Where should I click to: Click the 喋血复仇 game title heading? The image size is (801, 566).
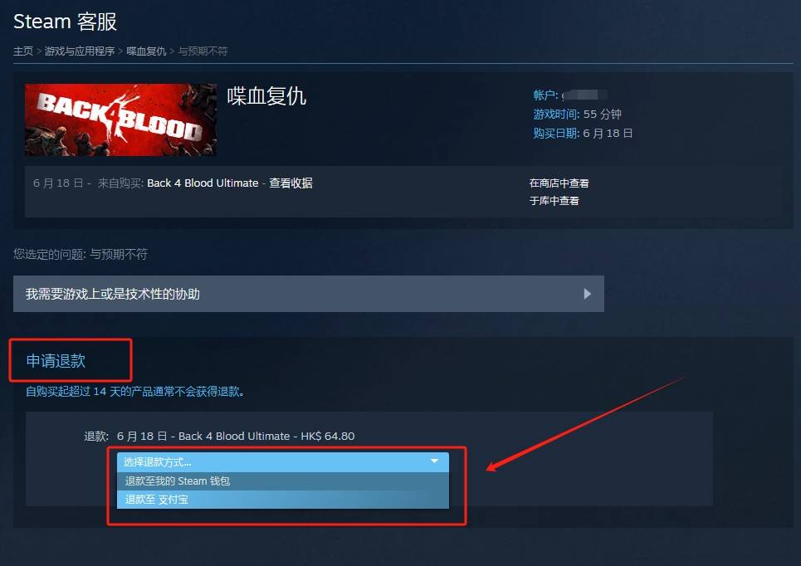[x=266, y=96]
